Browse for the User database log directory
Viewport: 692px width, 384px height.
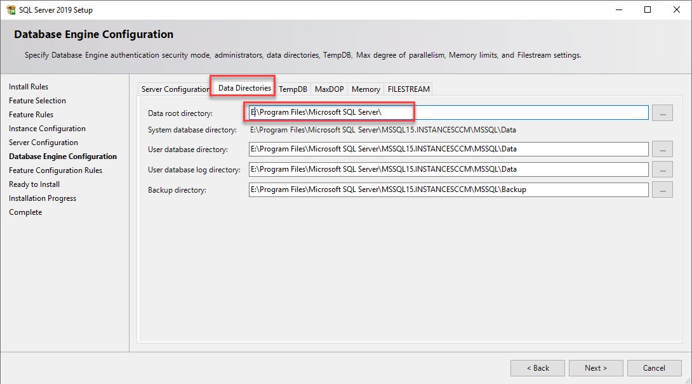click(x=662, y=169)
